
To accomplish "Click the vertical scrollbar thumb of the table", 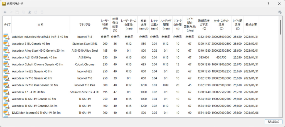I will pos(281,27).
